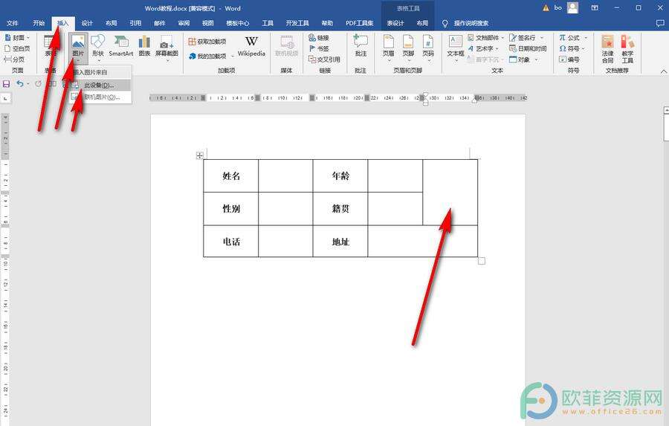The height and width of the screenshot is (426, 669).
Task: Click the 籍贯 table cell
Action: 340,209
